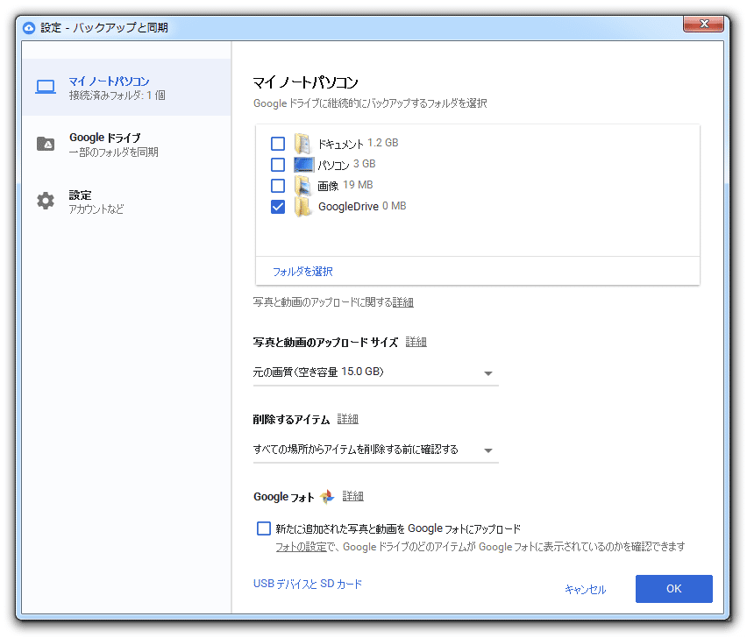Open the upload size dropdown 元の画質
Screen dimensions: 747x638
pos(375,372)
